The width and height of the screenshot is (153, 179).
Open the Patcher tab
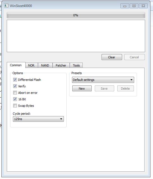(61, 65)
